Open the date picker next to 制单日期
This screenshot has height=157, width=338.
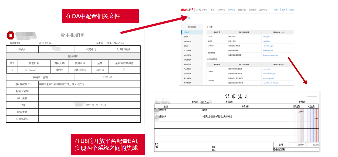pos(211,102)
